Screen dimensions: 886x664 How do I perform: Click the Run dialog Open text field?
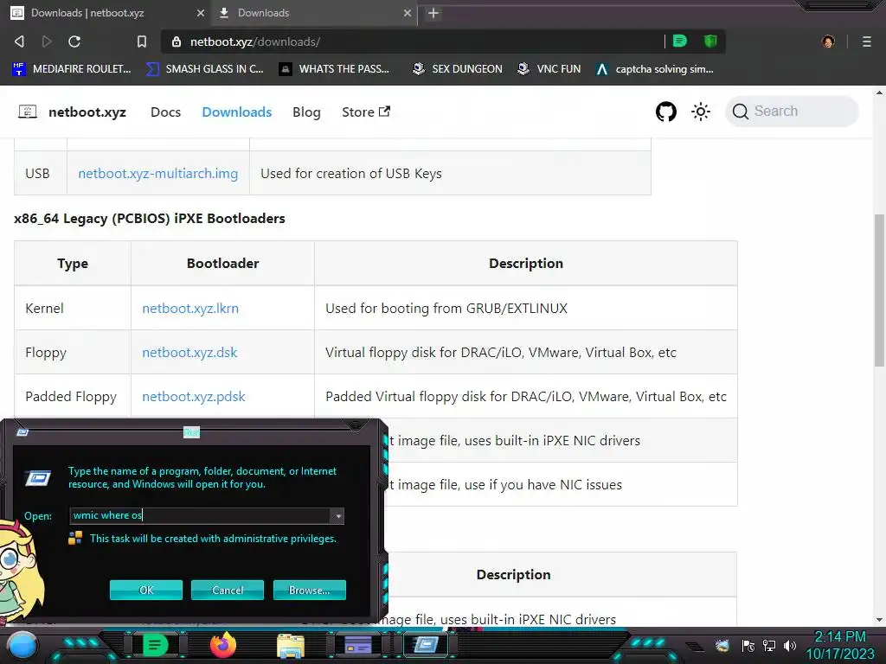click(x=200, y=515)
